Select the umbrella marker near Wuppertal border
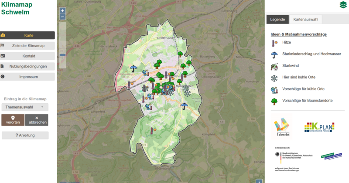The height and width of the screenshot is (183, 349). pyautogui.click(x=134, y=68)
